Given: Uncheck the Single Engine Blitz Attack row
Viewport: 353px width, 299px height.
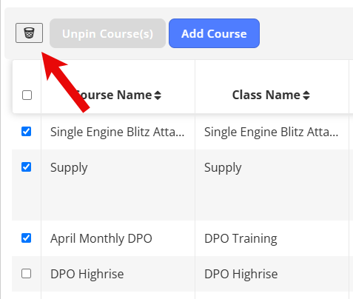Looking at the screenshot, I should (26, 132).
